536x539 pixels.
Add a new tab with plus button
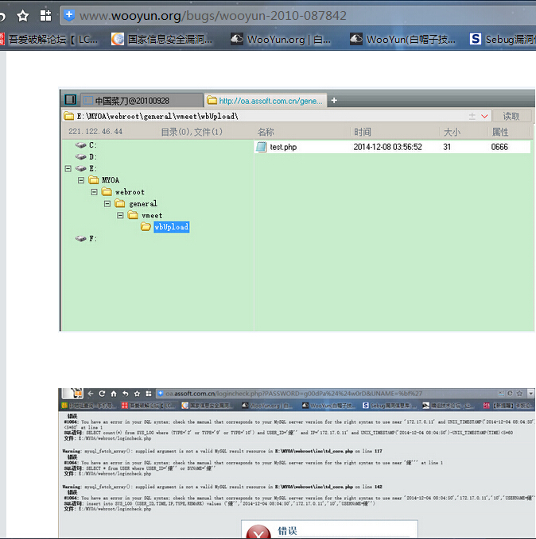tap(334, 100)
